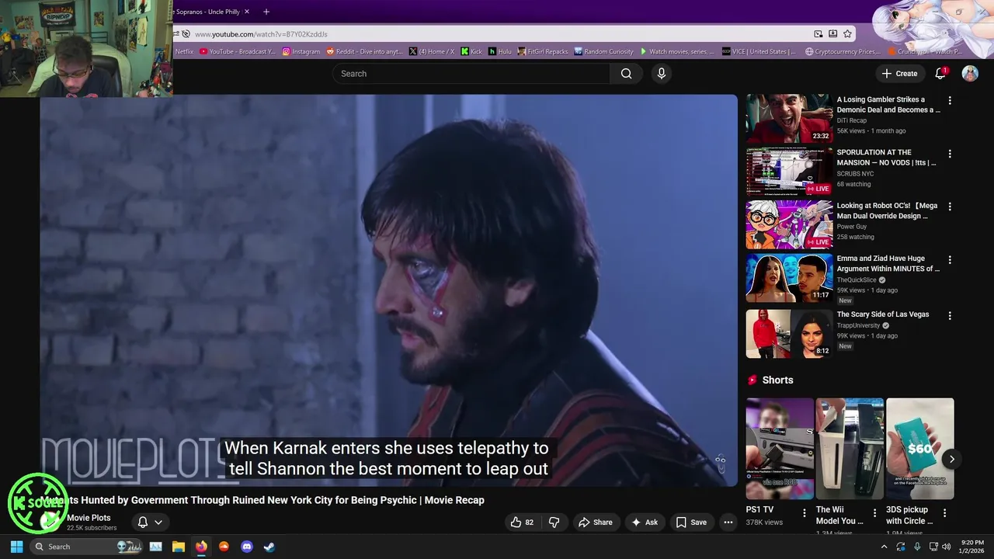This screenshot has width=994, height=559.
Task: Open more actions ellipsis under video
Action: point(728,523)
